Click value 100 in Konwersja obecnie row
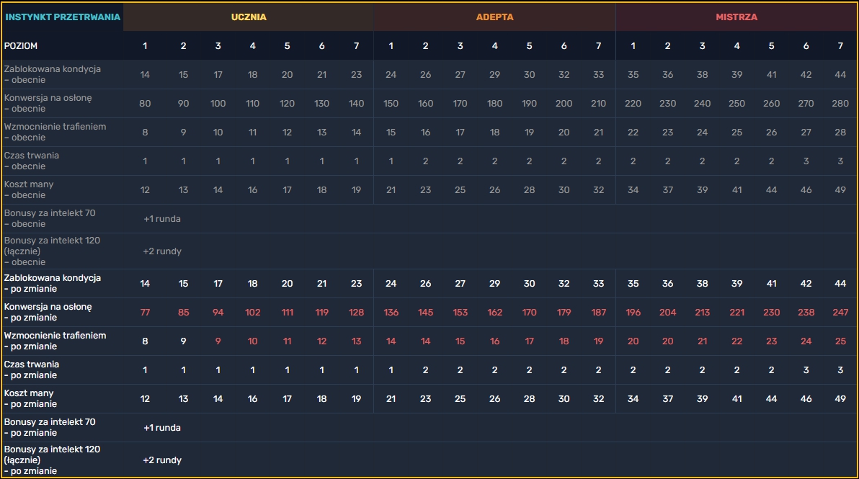The image size is (859, 479). 218,104
